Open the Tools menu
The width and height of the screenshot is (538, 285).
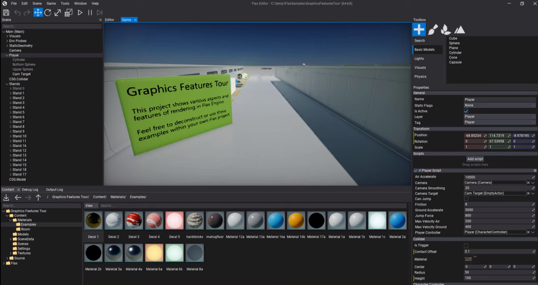pyautogui.click(x=65, y=3)
